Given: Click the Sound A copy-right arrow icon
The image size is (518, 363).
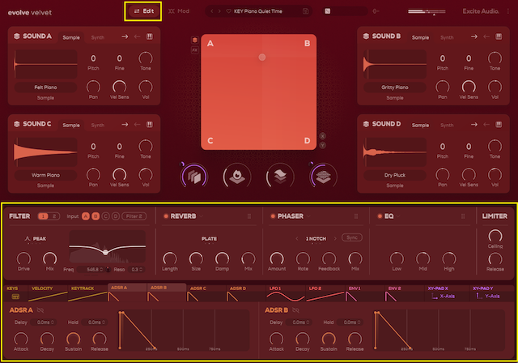Looking at the screenshot, I should (x=124, y=36).
